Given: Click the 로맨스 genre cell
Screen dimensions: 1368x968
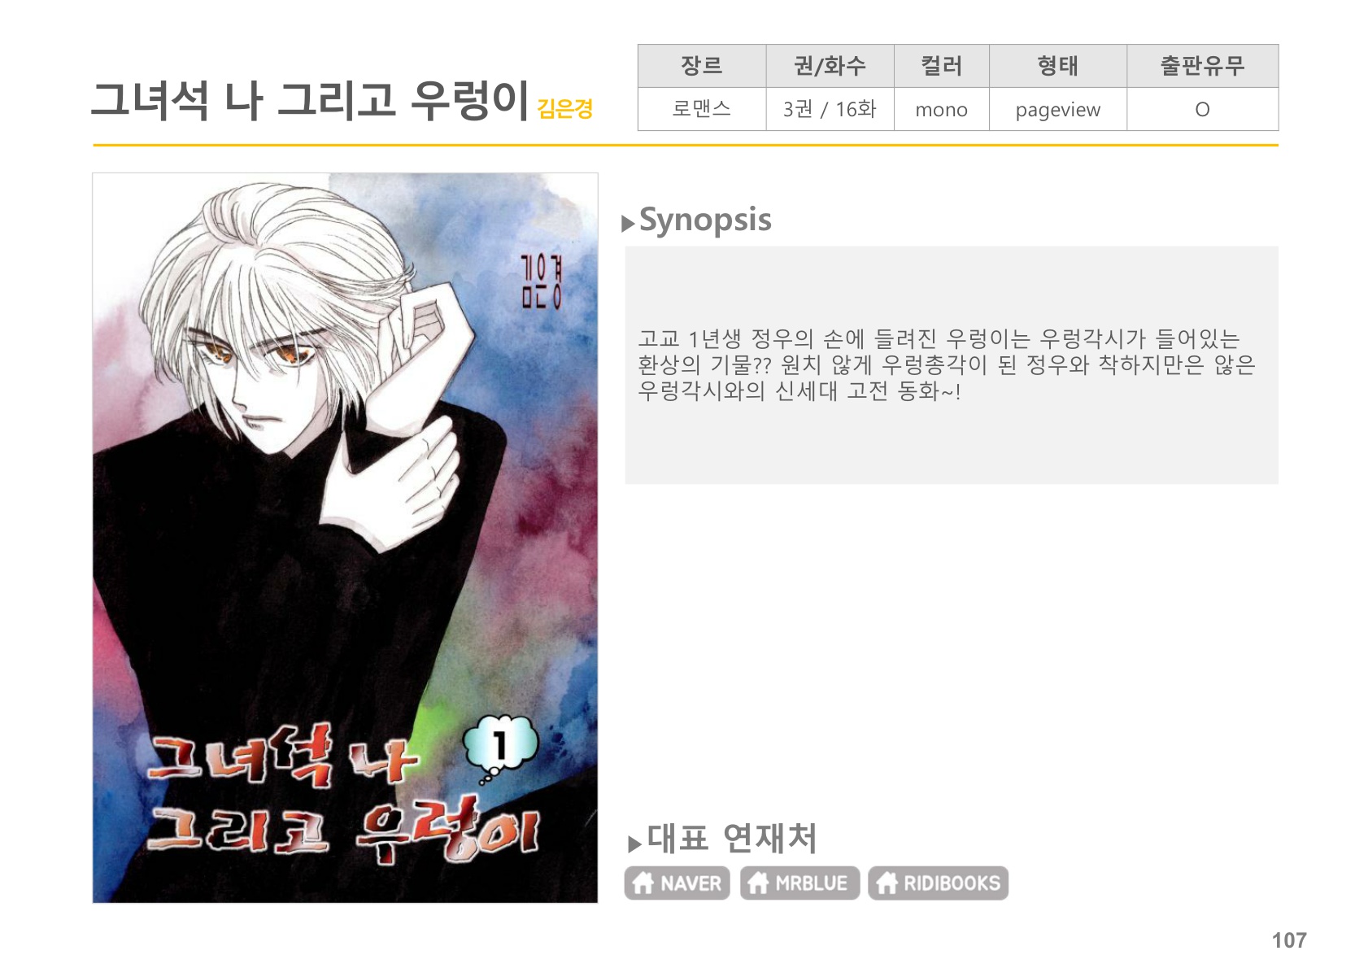Looking at the screenshot, I should coord(702,109).
